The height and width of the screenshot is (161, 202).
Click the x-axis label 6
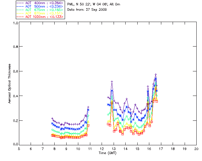[x=31, y=149]
